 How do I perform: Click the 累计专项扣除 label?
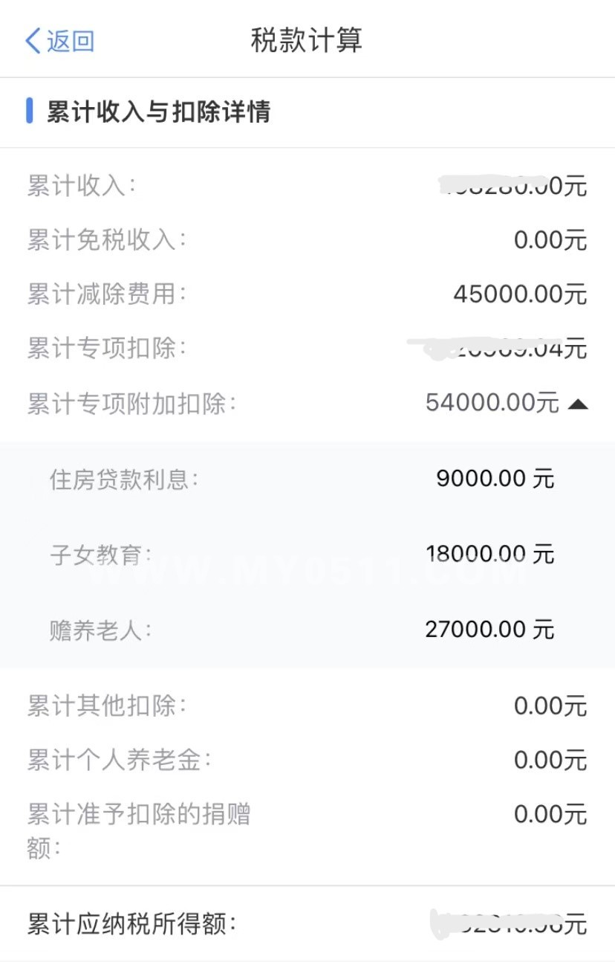click(106, 348)
